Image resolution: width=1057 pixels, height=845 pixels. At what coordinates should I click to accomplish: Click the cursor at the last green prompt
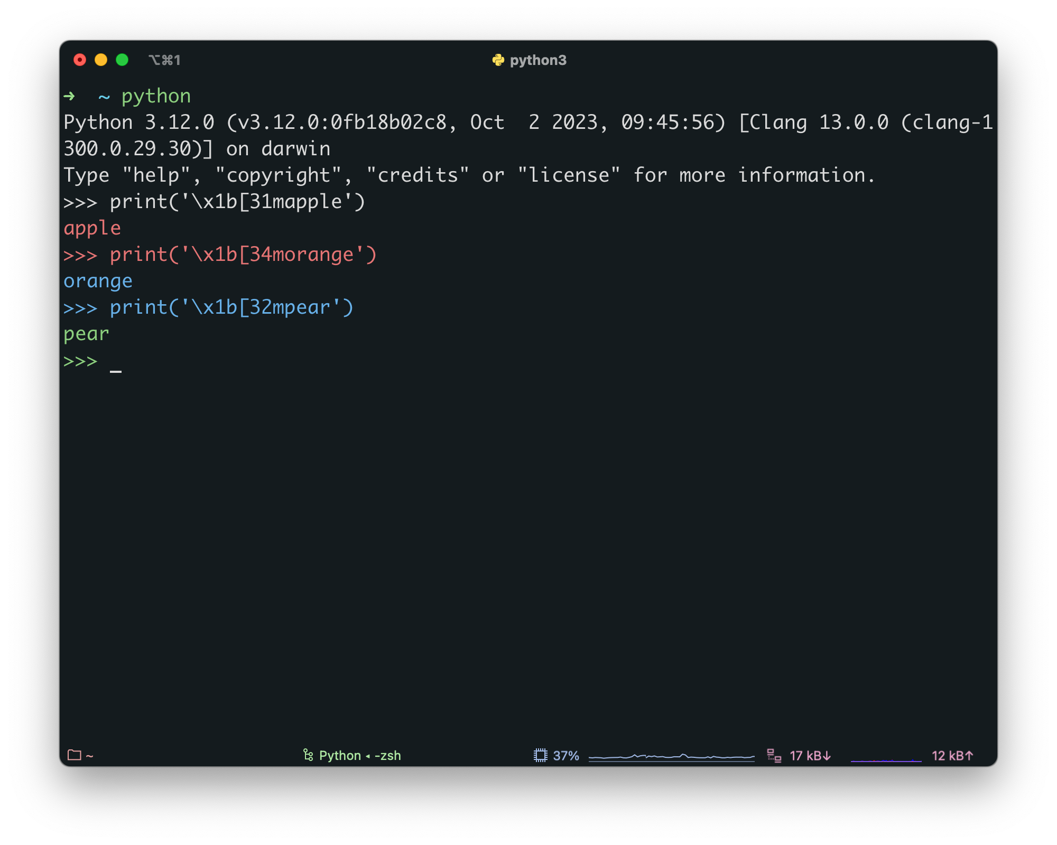(116, 371)
